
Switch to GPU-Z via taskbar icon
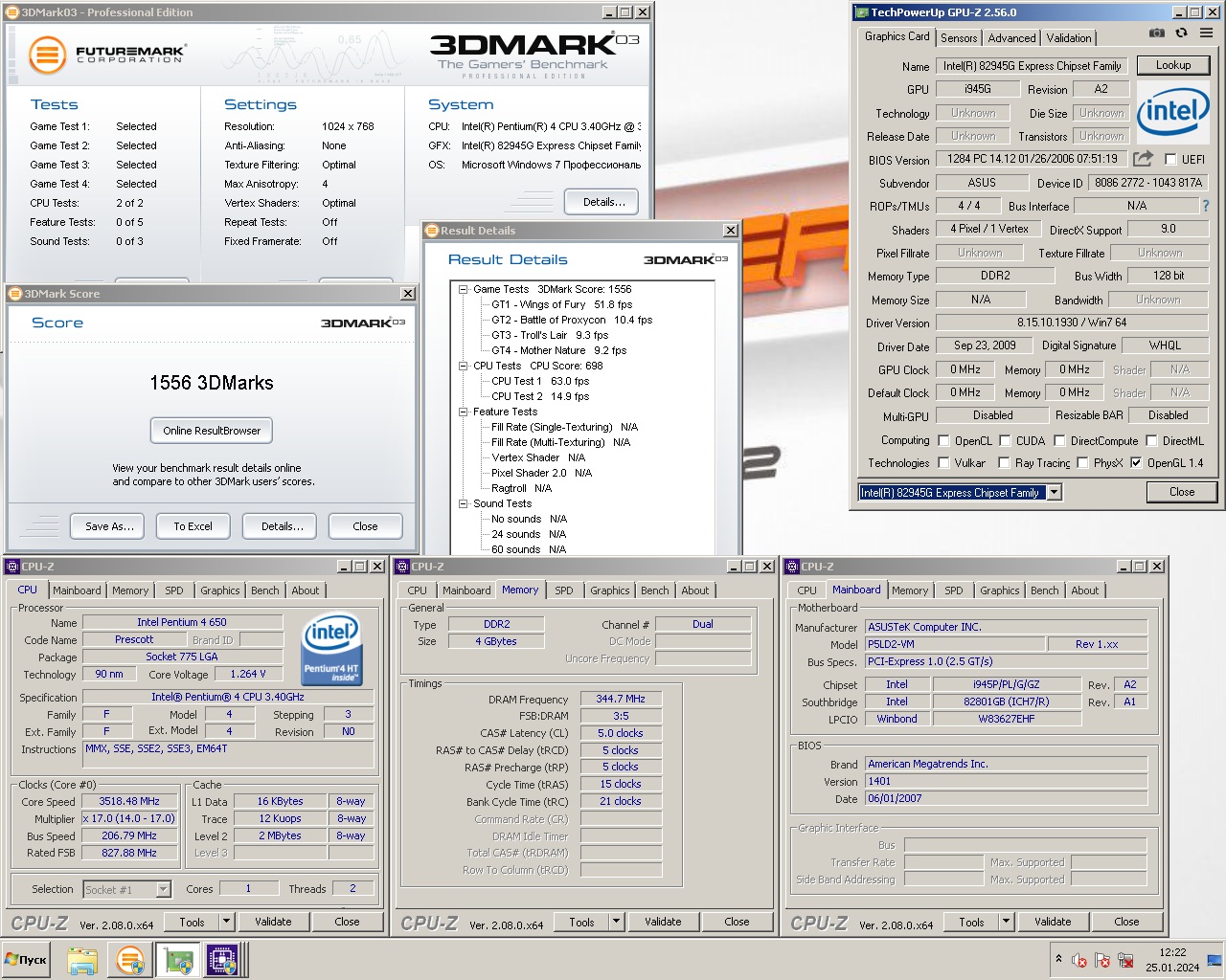pos(178,960)
